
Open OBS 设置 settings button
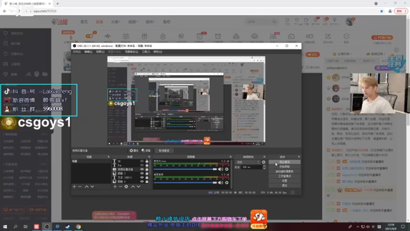(x=284, y=181)
